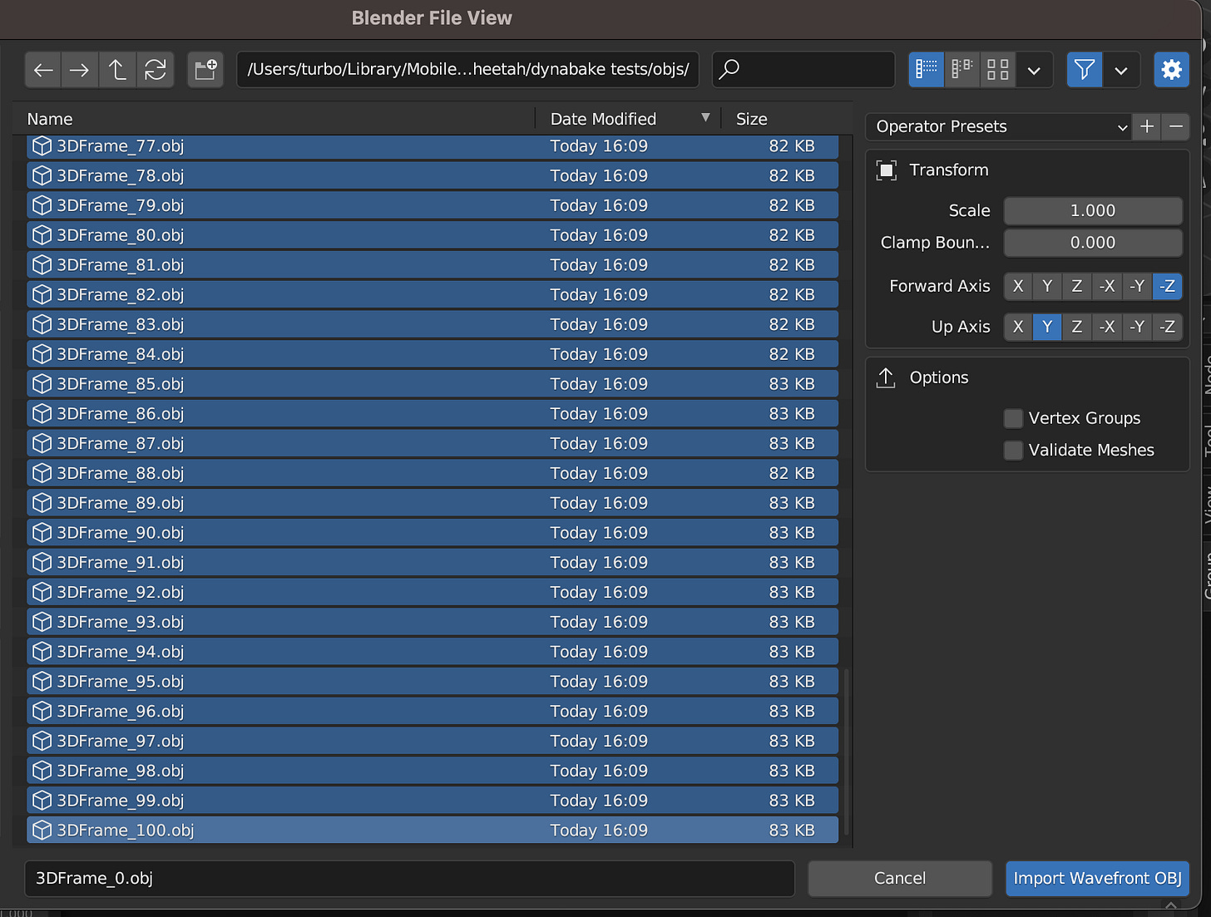The image size is (1211, 917).
Task: Open display settings dropdown arrow
Action: click(x=1034, y=70)
